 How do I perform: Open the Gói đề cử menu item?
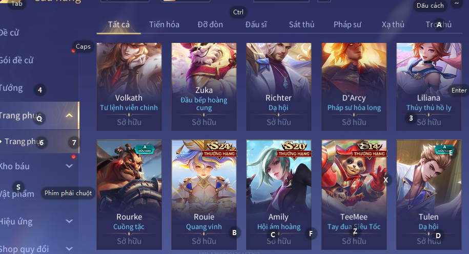coord(17,60)
